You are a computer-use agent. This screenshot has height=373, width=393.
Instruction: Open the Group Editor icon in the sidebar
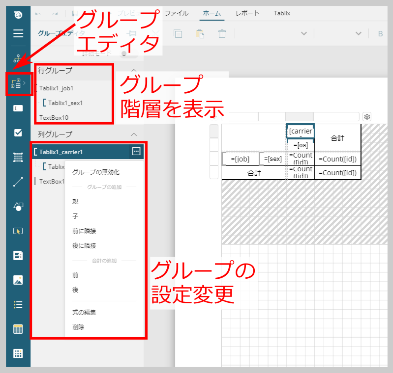16,83
